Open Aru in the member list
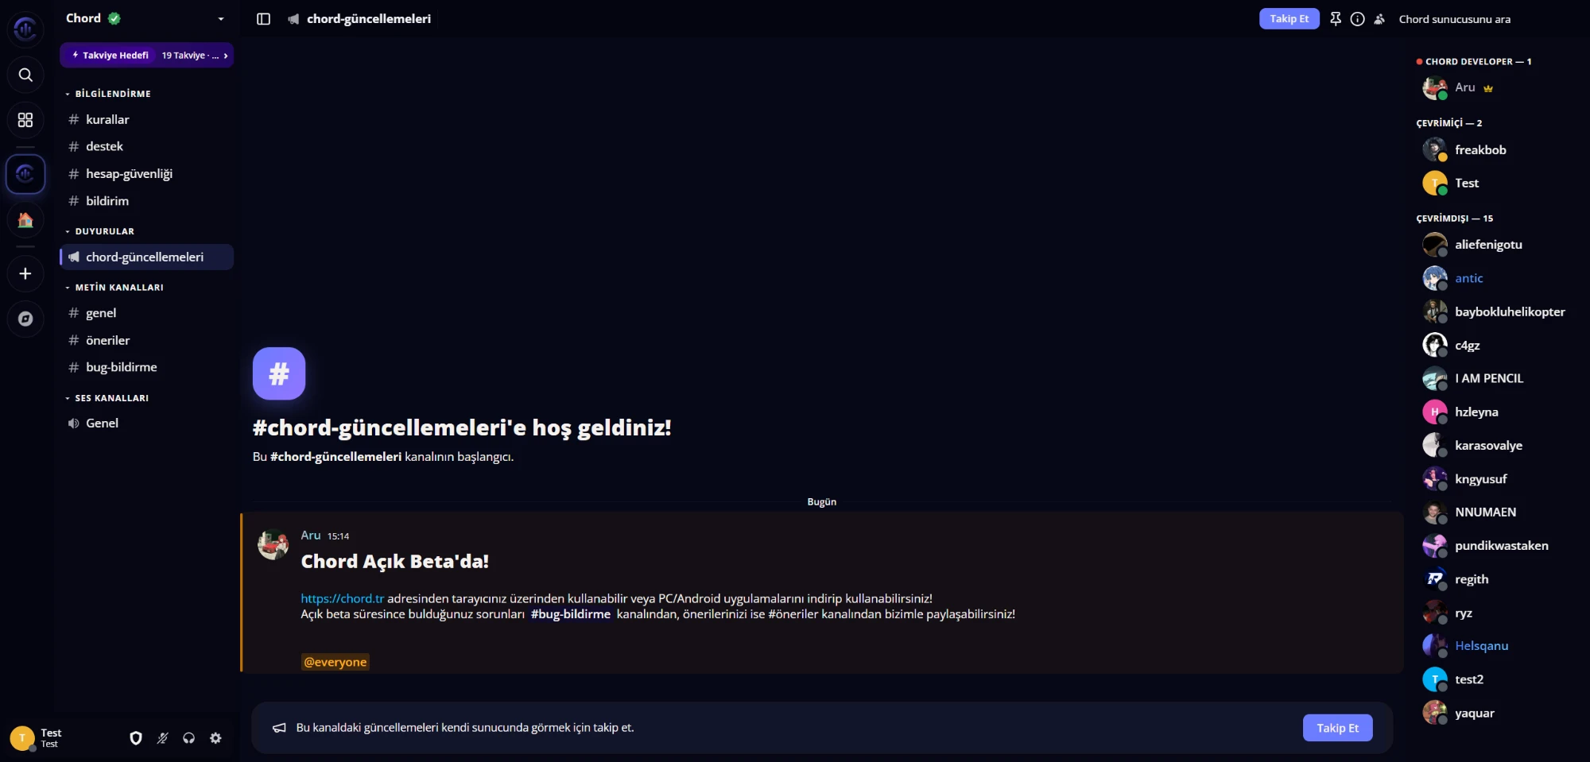This screenshot has height=762, width=1590. pos(1495,87)
